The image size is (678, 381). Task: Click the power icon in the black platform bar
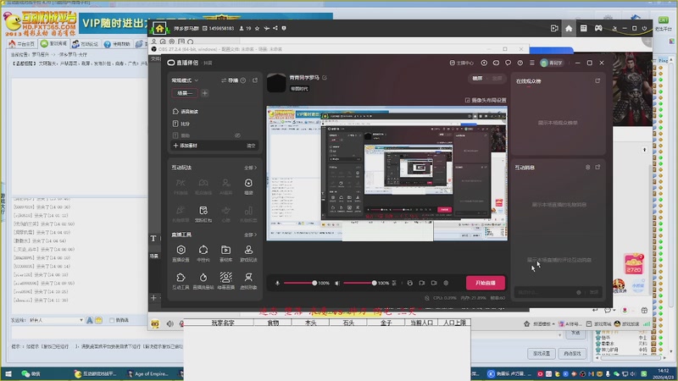coord(644,28)
